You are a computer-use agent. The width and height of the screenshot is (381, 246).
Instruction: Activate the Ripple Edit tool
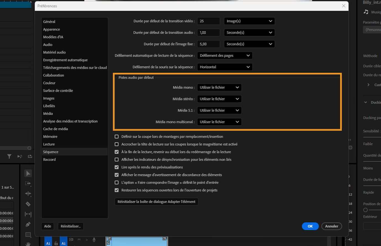[28, 194]
